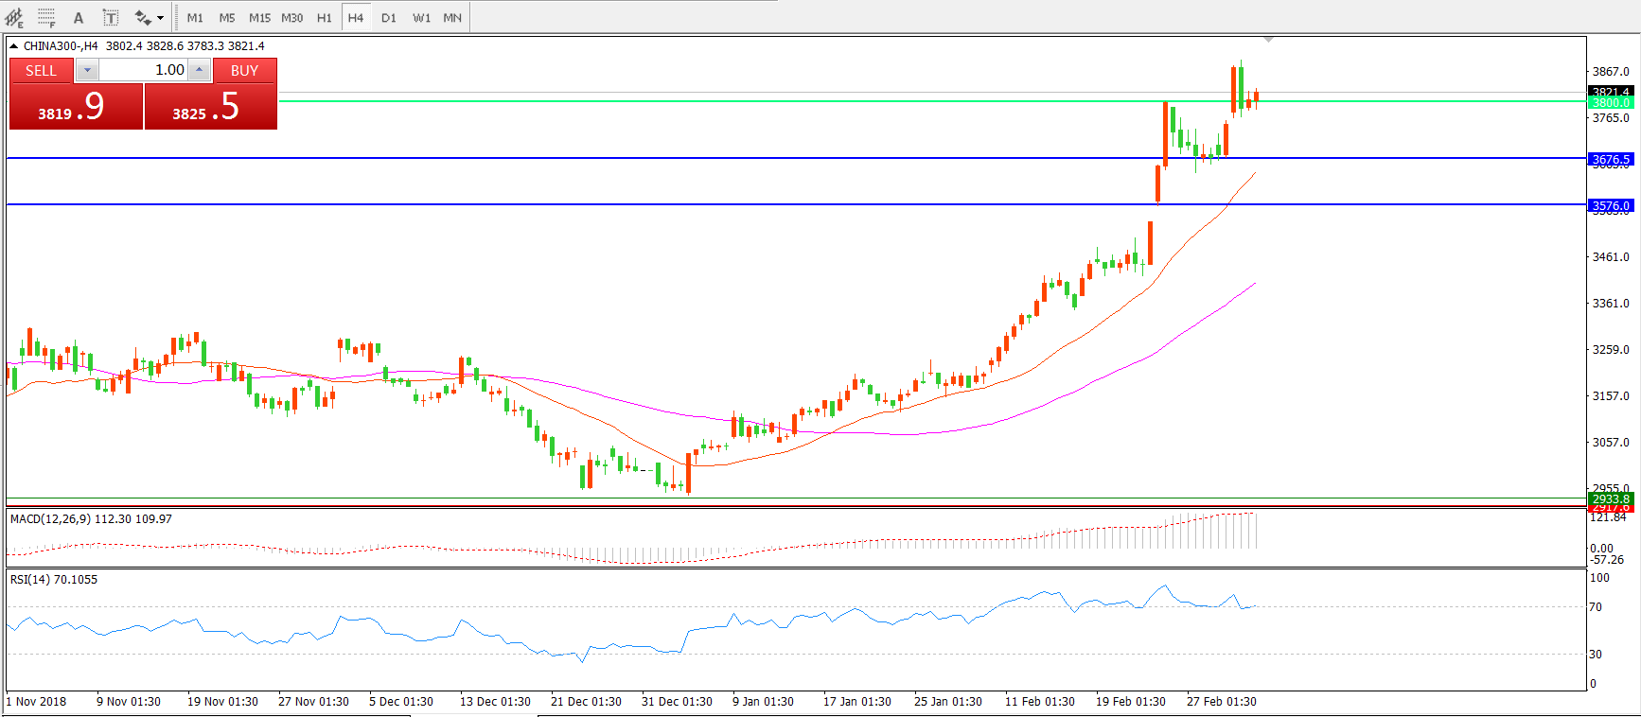
Task: Decrease lot volume with down arrow
Action: coord(87,70)
